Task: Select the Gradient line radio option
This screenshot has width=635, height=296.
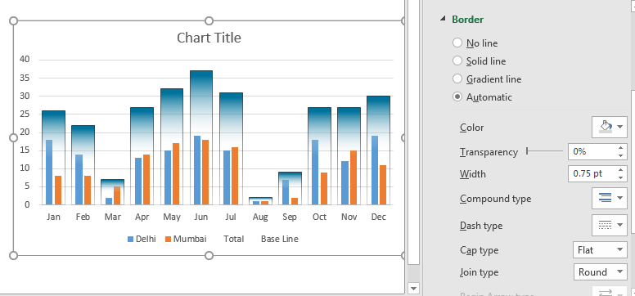Action: (x=457, y=78)
